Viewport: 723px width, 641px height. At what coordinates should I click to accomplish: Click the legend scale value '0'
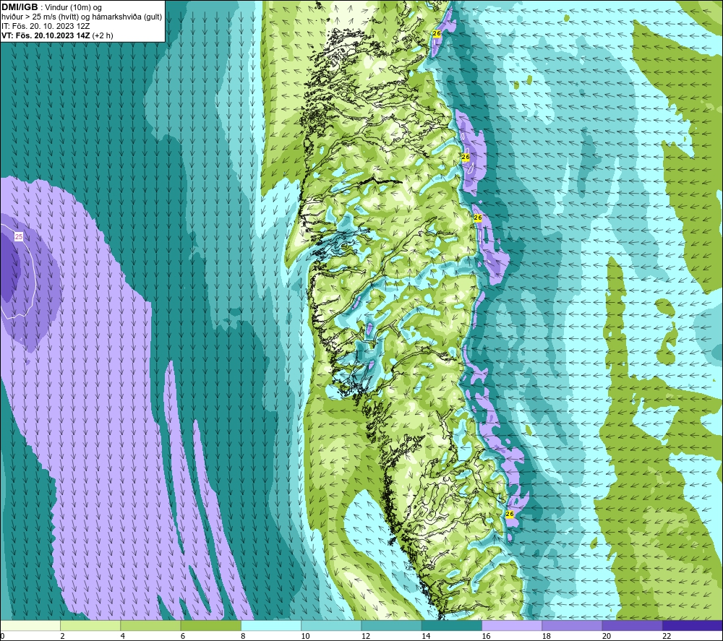[x=2, y=636]
